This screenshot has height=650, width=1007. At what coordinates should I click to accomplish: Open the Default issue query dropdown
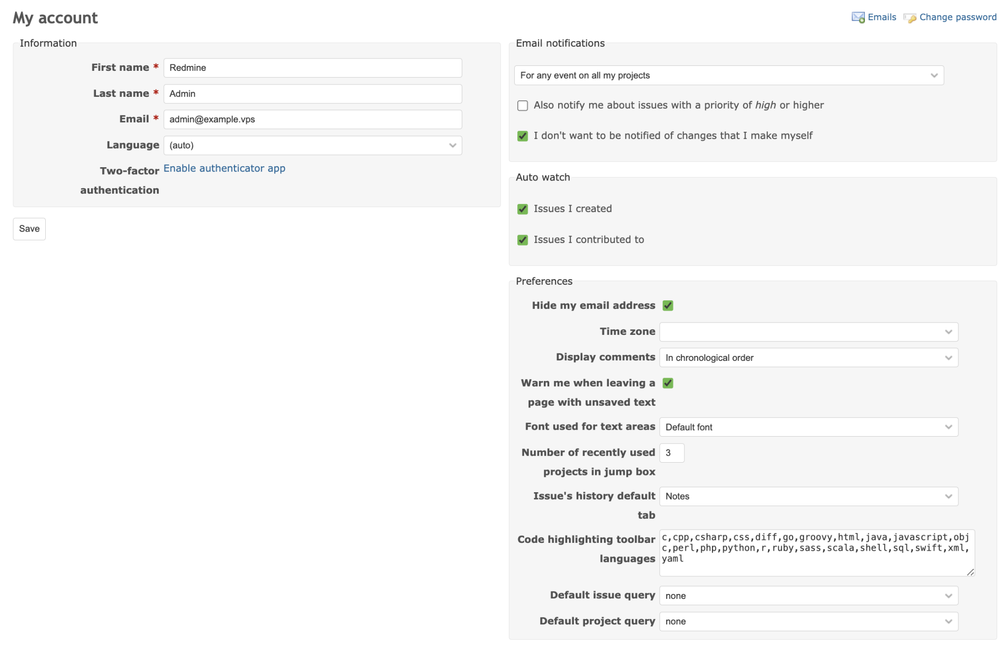[x=808, y=595]
